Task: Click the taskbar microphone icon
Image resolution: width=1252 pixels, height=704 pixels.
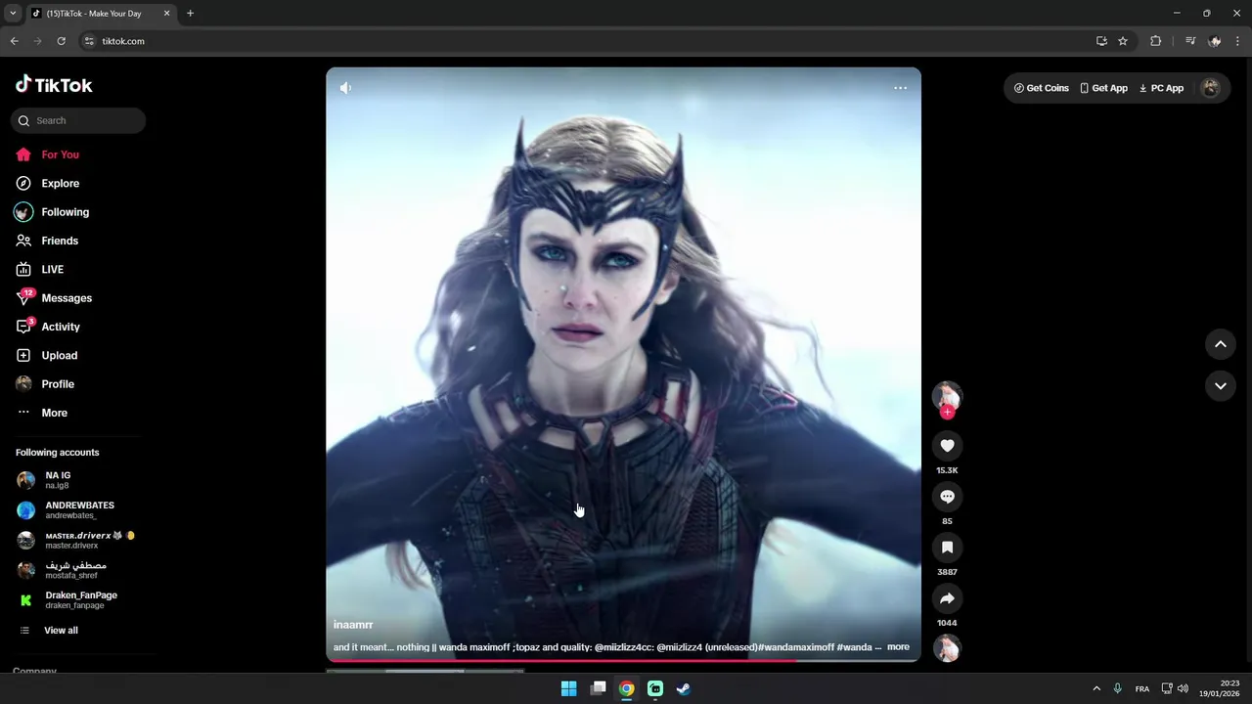Action: point(1117,688)
